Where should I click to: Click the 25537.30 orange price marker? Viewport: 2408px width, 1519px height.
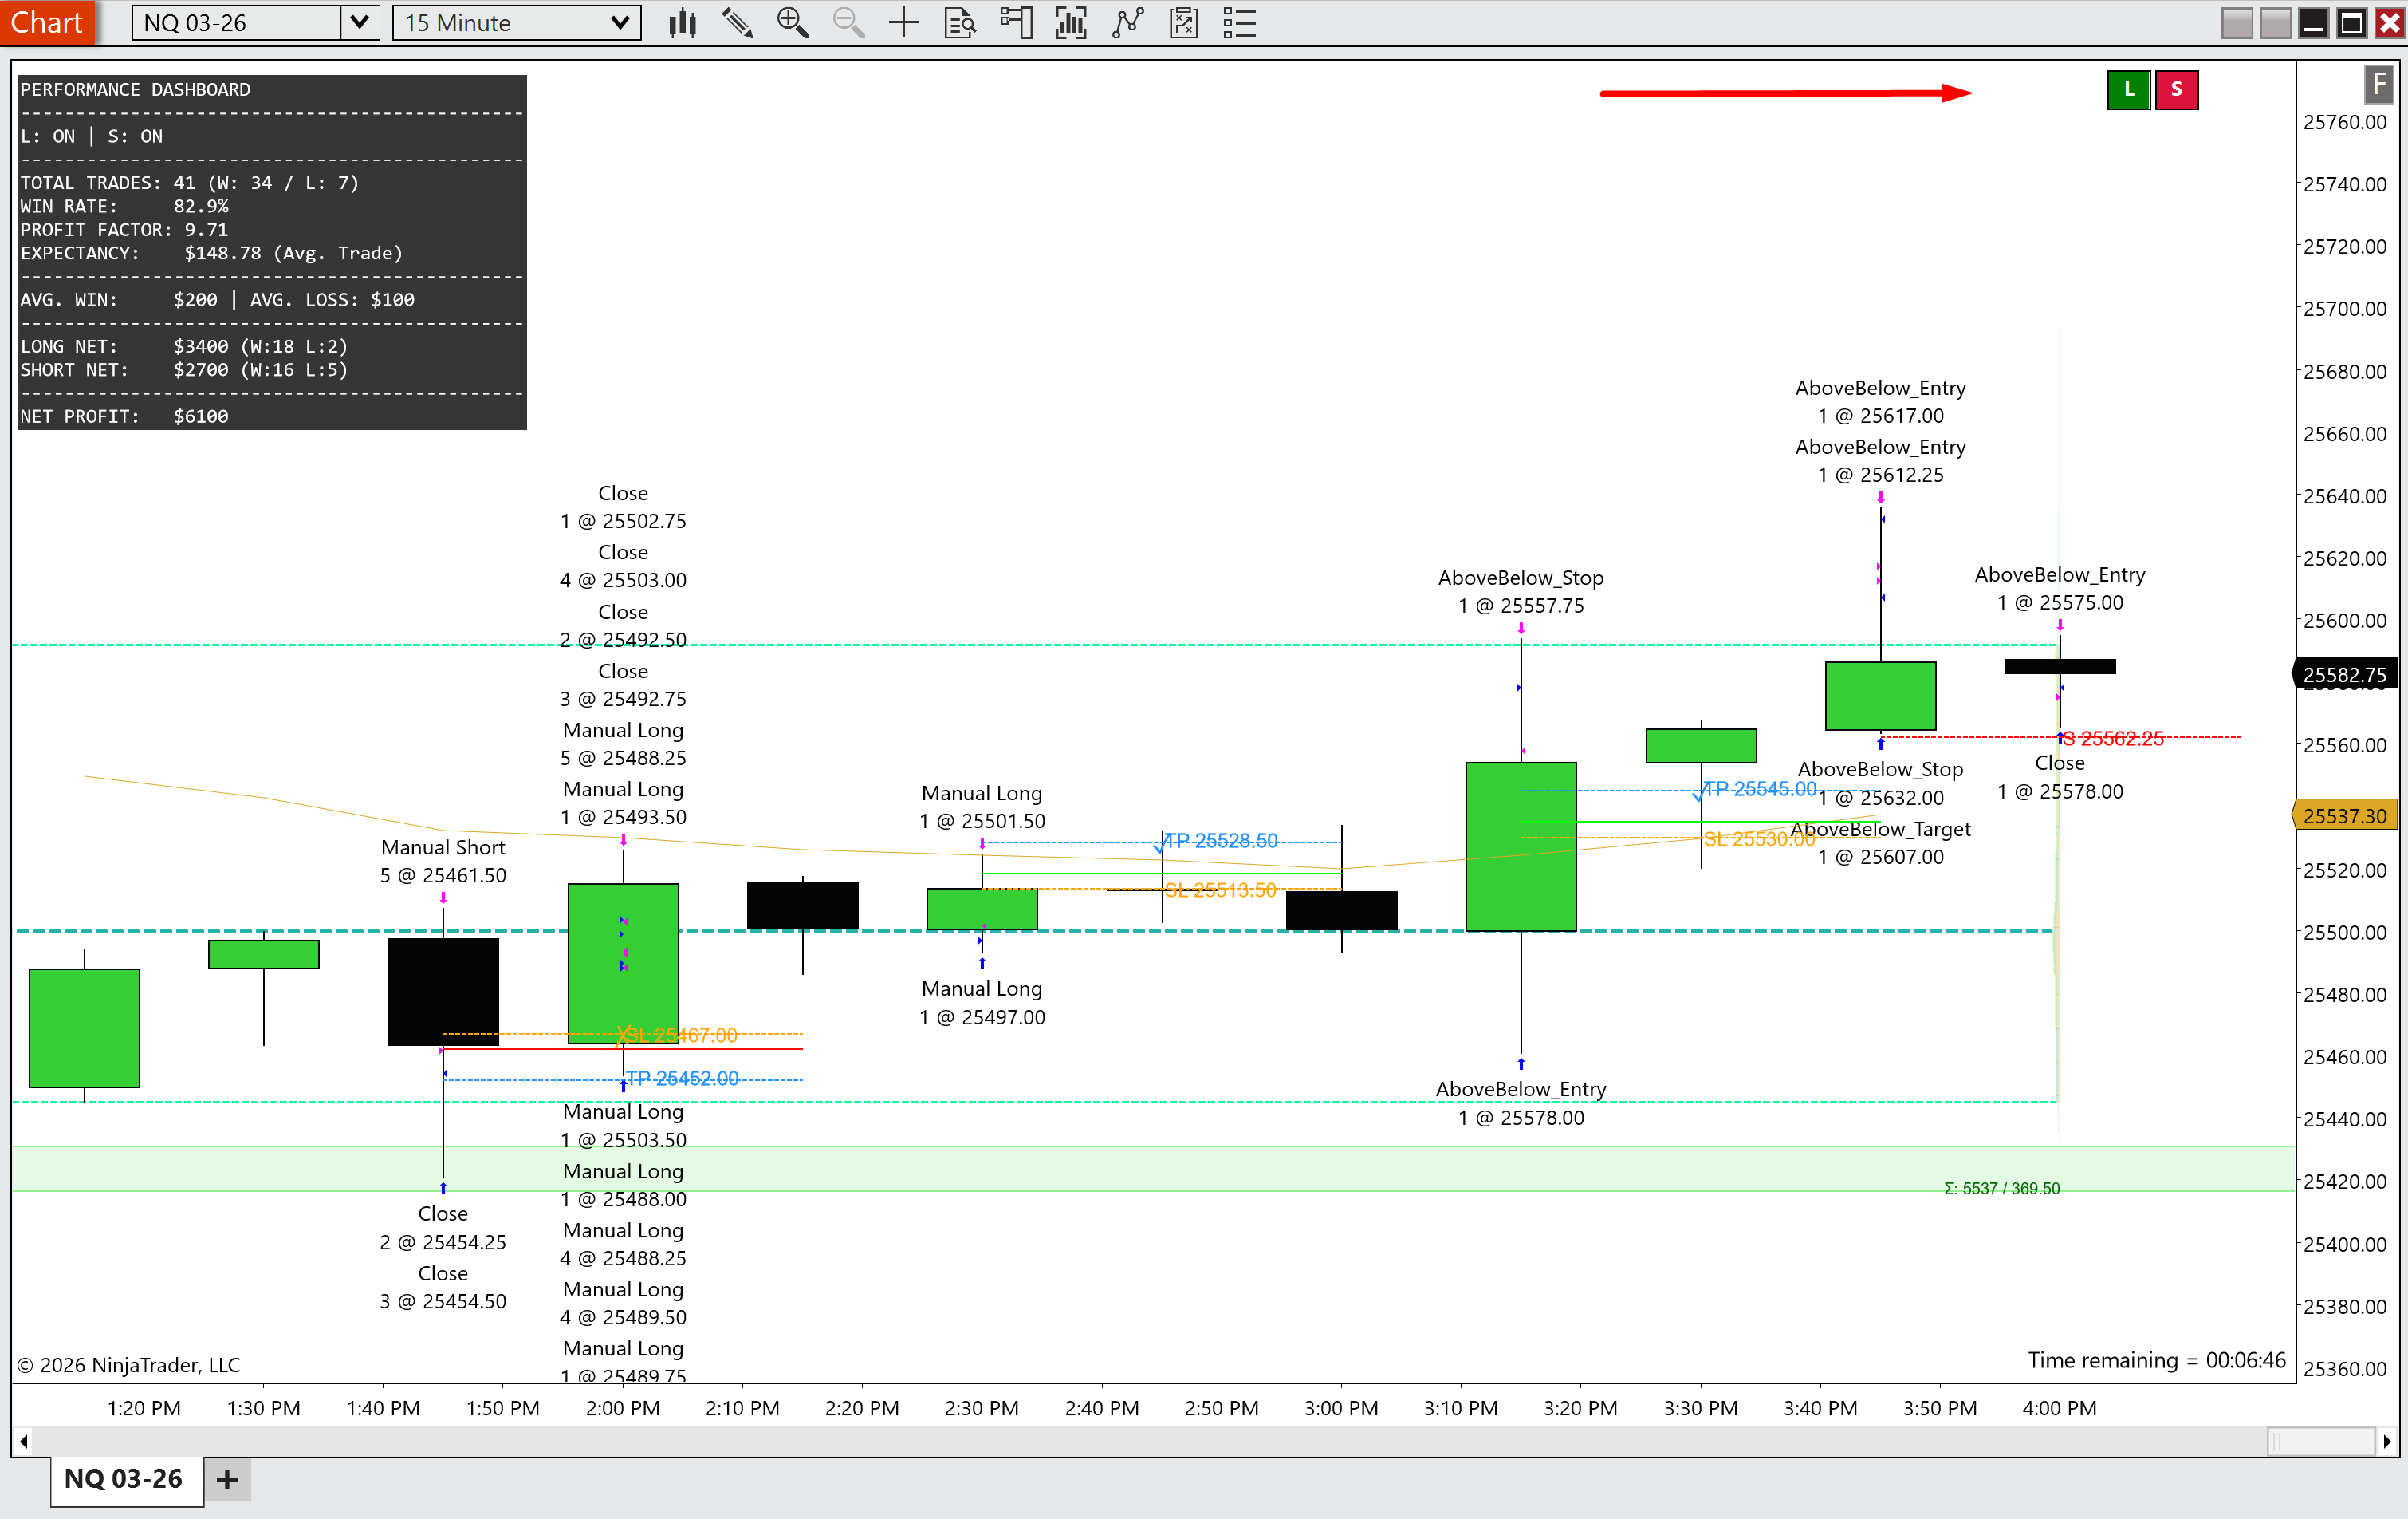[x=2343, y=815]
